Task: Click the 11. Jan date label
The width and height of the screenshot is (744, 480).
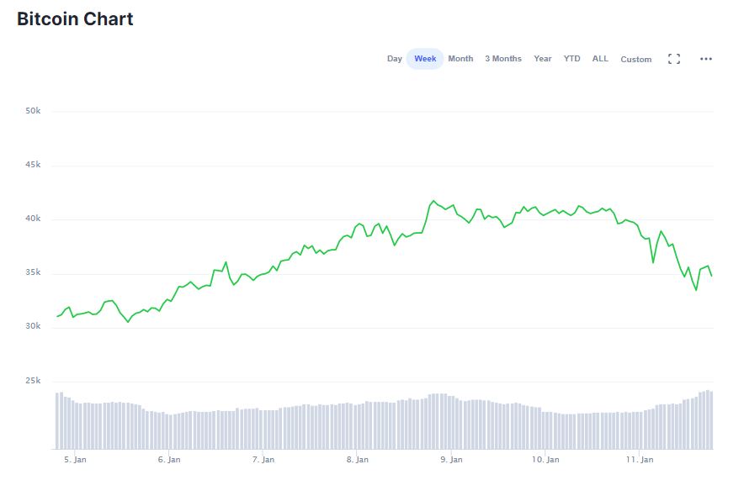Action: 640,460
